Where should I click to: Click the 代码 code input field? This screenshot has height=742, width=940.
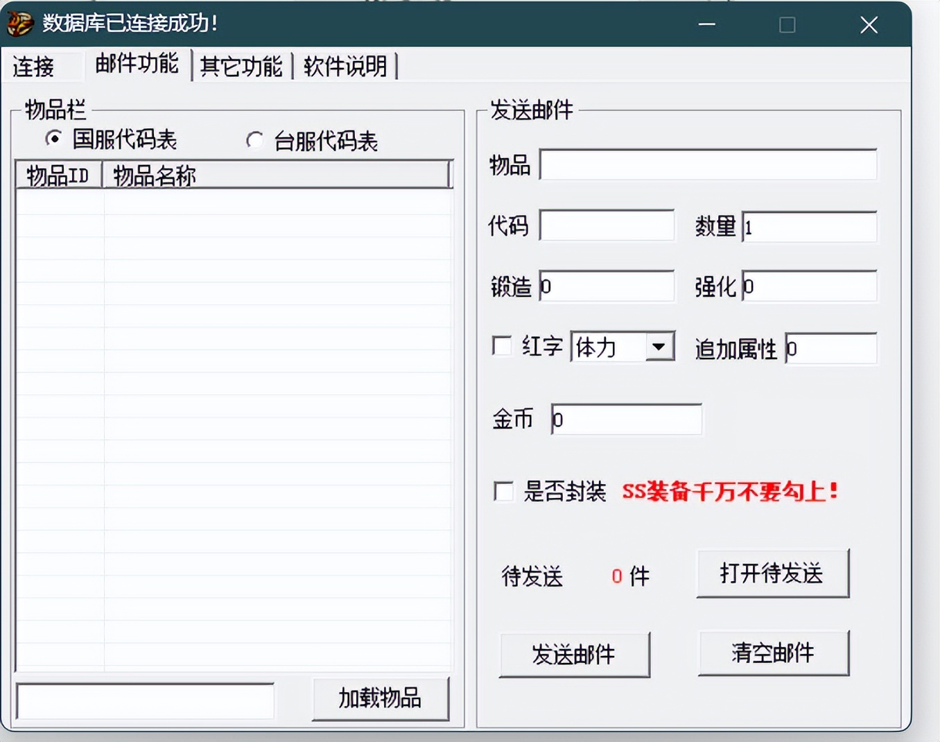[607, 226]
